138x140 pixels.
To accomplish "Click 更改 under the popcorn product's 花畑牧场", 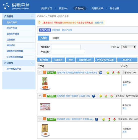I will pos(124,85).
